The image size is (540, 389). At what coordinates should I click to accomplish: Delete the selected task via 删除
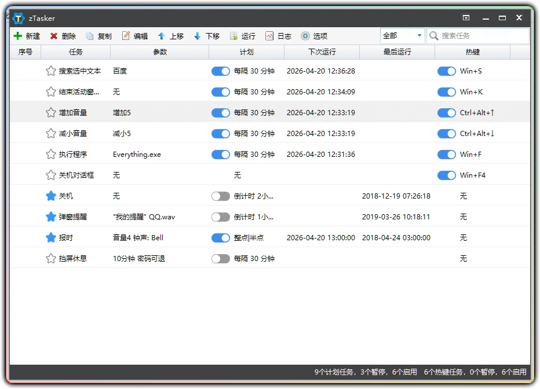coord(62,35)
